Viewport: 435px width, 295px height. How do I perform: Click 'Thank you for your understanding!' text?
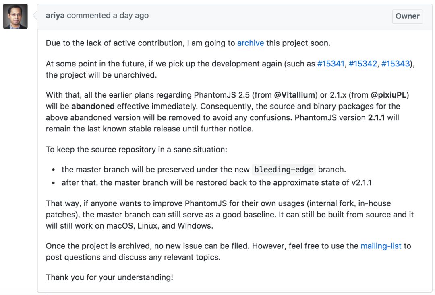tap(110, 277)
